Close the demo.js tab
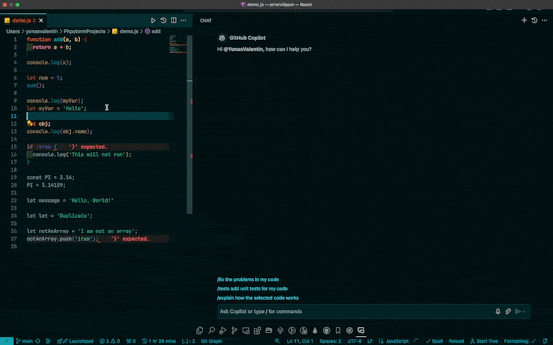 pyautogui.click(x=41, y=21)
